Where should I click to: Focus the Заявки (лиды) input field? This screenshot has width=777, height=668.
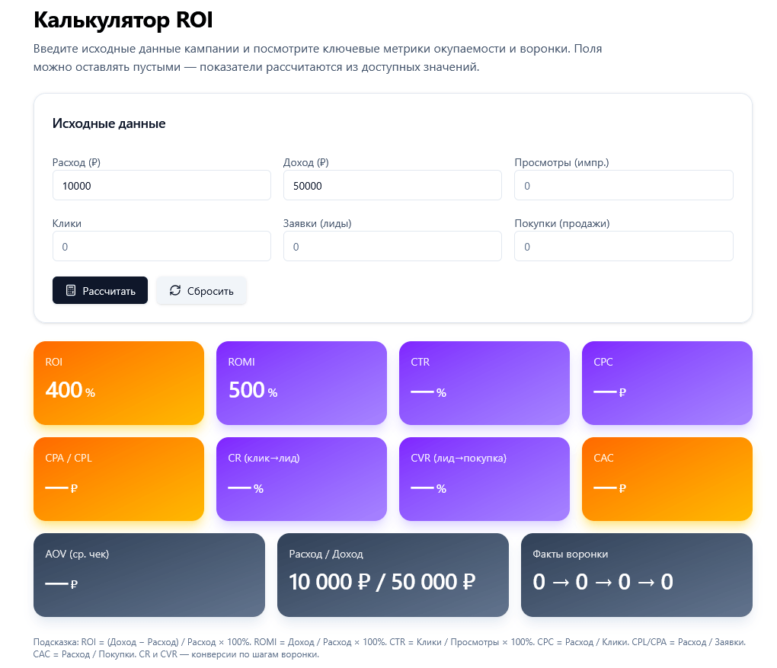392,246
